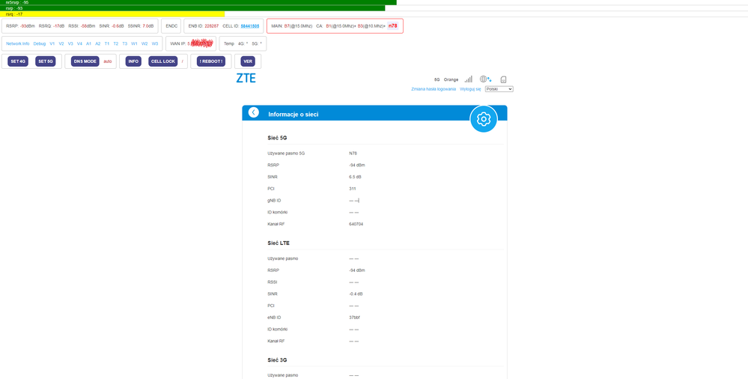Click the yellow rsrq -17 signal bar
Viewport: 748px width, 379px height.
(x=112, y=13)
